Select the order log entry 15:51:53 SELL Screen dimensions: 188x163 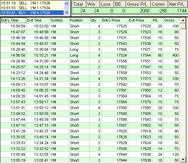click(x=32, y=8)
